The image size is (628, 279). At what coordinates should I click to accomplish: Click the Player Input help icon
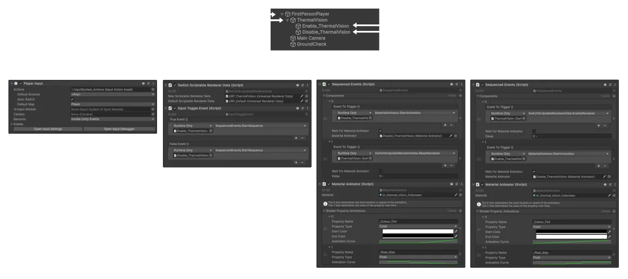click(x=143, y=84)
